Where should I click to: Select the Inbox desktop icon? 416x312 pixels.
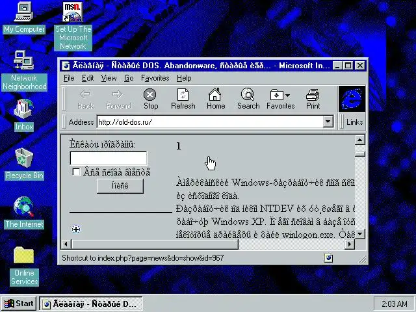pos(24,115)
